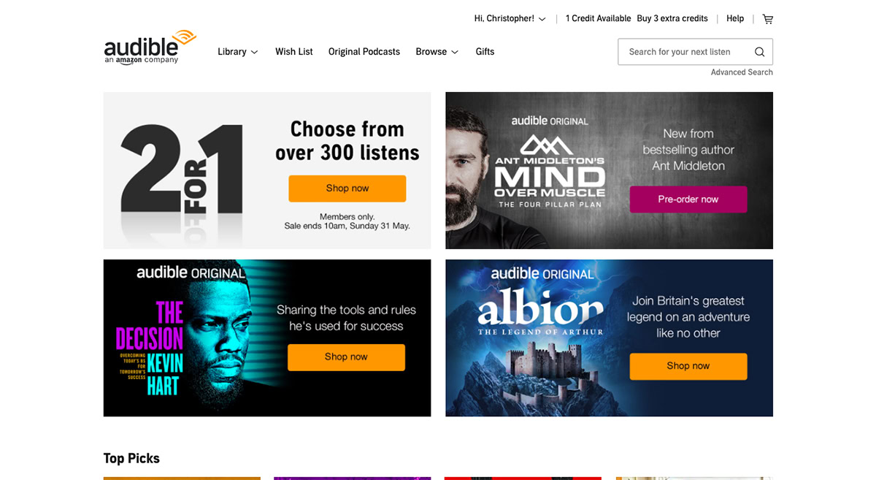The width and height of the screenshot is (876, 480).
Task: Open the Gifts menu item
Action: [485, 52]
